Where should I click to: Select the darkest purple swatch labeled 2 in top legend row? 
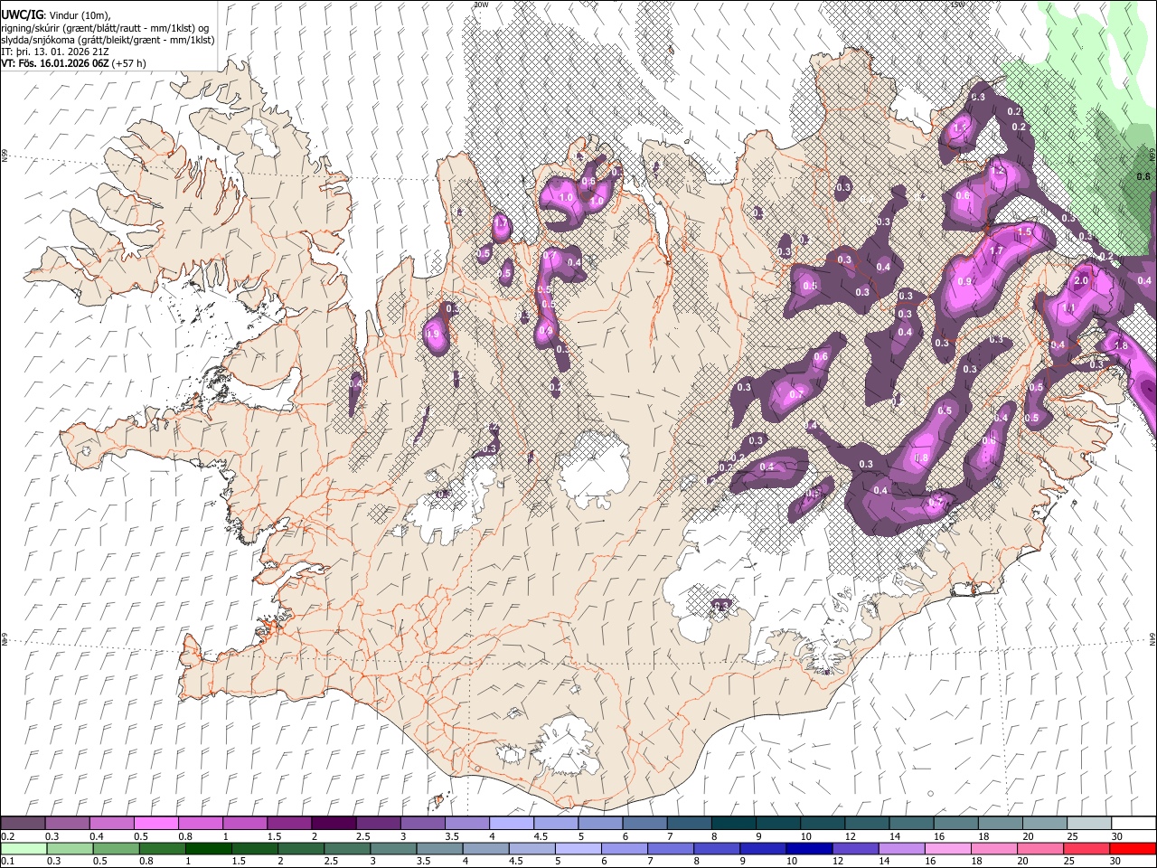pyautogui.click(x=334, y=823)
